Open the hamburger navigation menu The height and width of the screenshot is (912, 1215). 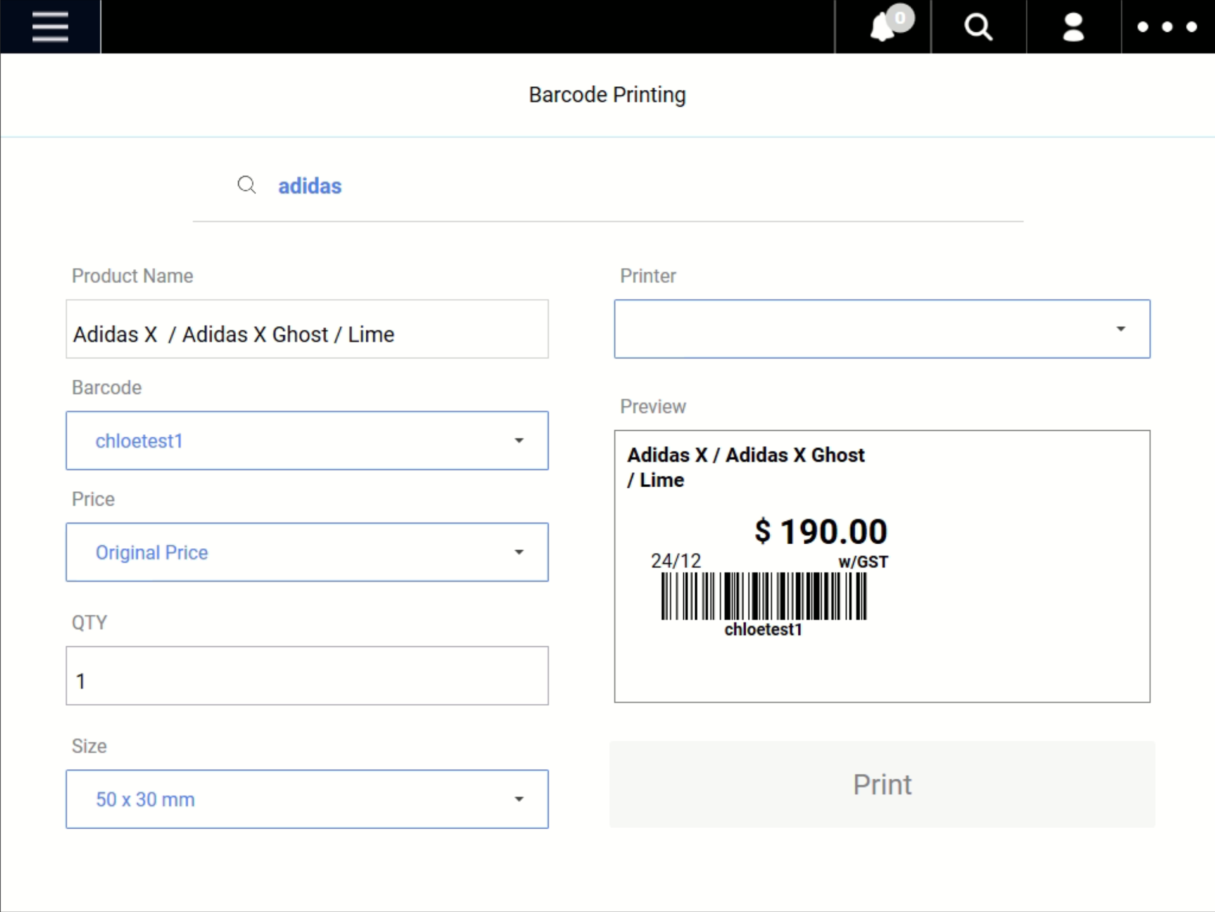(50, 26)
